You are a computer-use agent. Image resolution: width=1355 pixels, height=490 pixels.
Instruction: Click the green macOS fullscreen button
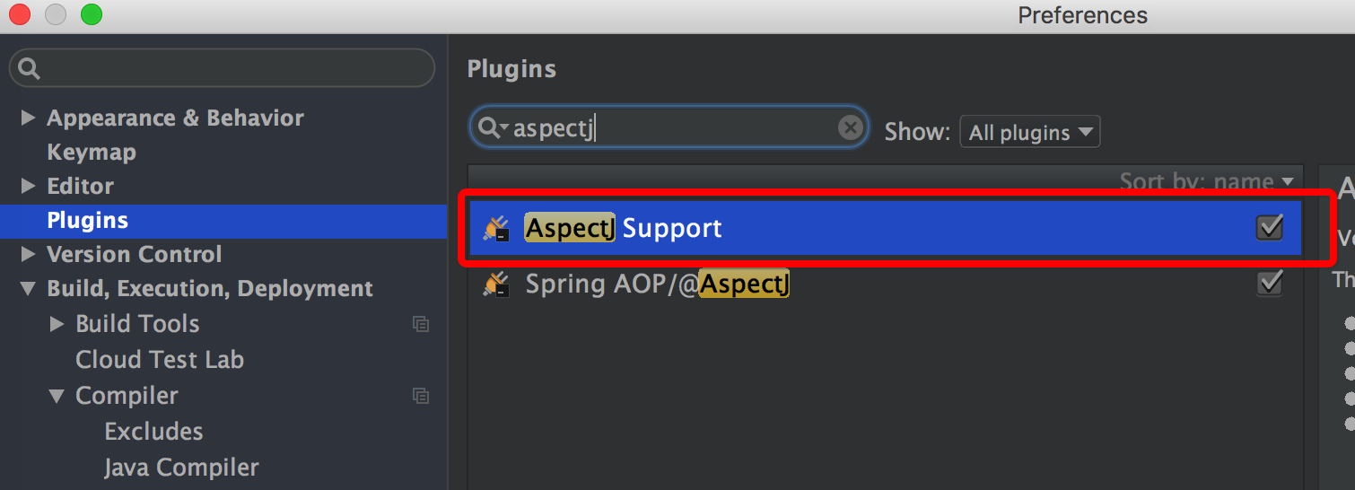click(x=91, y=14)
